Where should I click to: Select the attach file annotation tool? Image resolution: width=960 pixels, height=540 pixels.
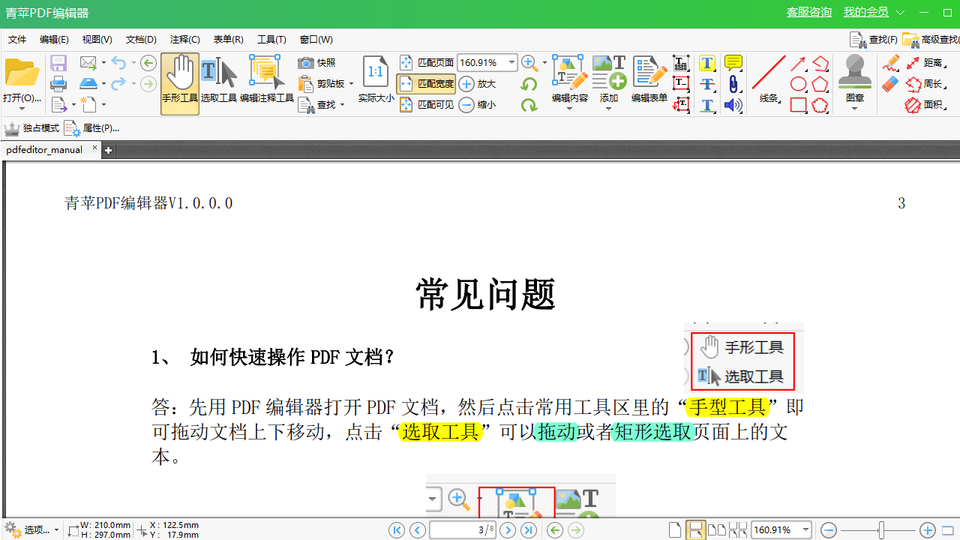tap(733, 84)
